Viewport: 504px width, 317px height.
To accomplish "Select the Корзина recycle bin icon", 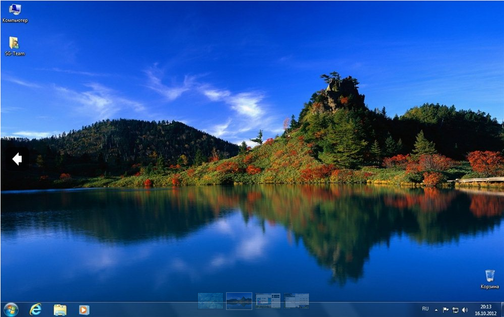I will pos(489,279).
